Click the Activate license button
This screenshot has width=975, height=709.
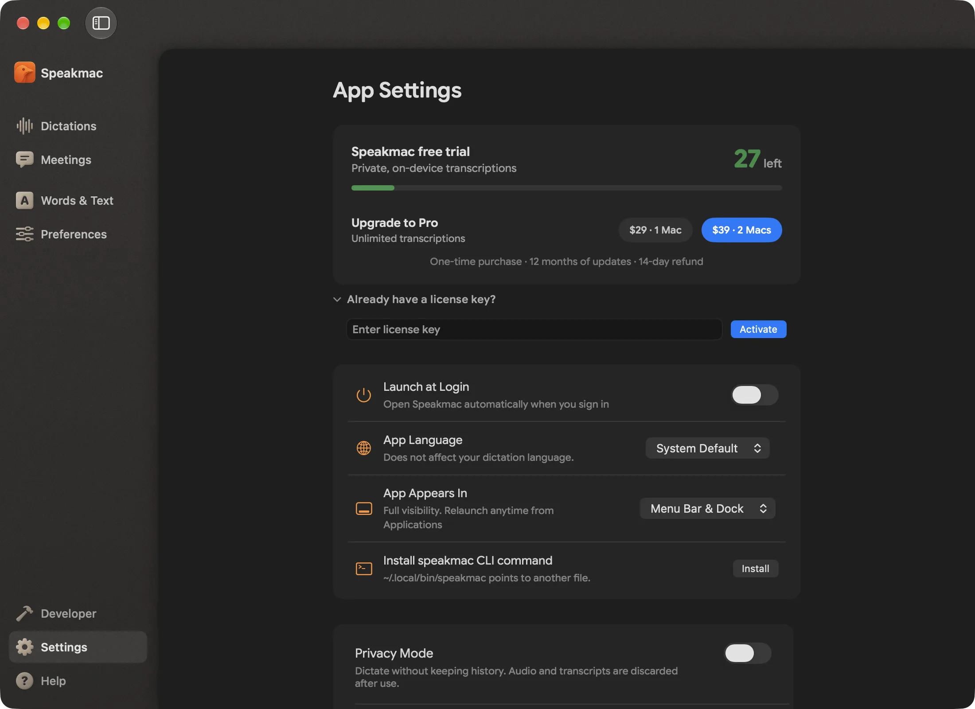click(x=758, y=329)
